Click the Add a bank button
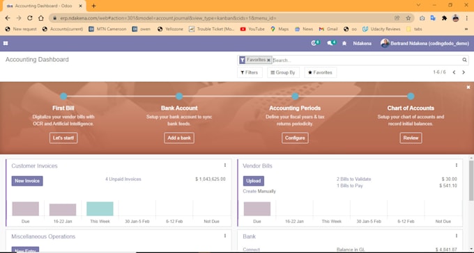474x253 pixels. coord(179,138)
